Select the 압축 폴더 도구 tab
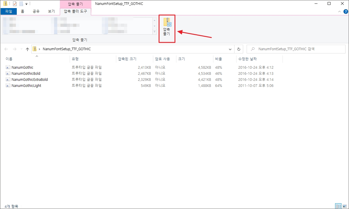The height and width of the screenshot is (209, 349). click(x=75, y=12)
